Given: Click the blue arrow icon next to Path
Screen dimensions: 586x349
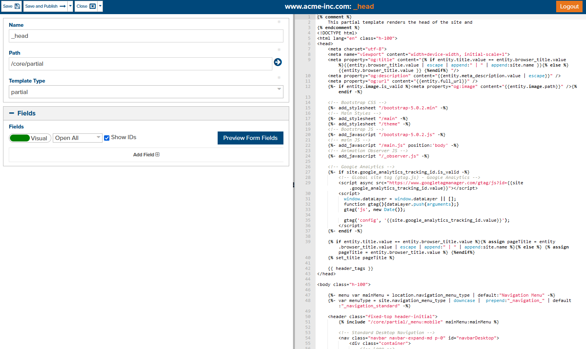Looking at the screenshot, I should point(278,62).
